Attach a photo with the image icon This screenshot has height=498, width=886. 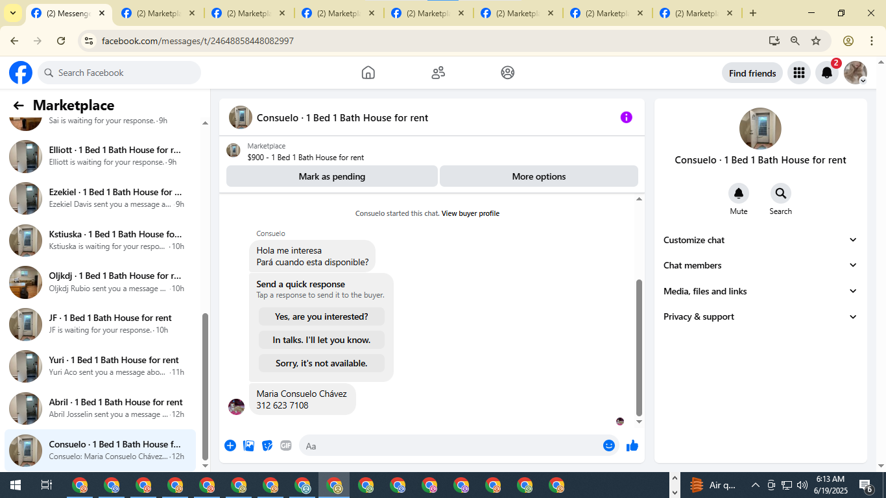pos(248,445)
